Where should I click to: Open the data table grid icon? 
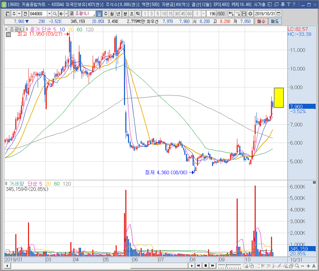[x=8, y=35]
